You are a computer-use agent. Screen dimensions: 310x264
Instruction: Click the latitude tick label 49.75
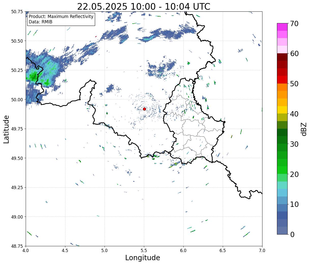[17, 129]
